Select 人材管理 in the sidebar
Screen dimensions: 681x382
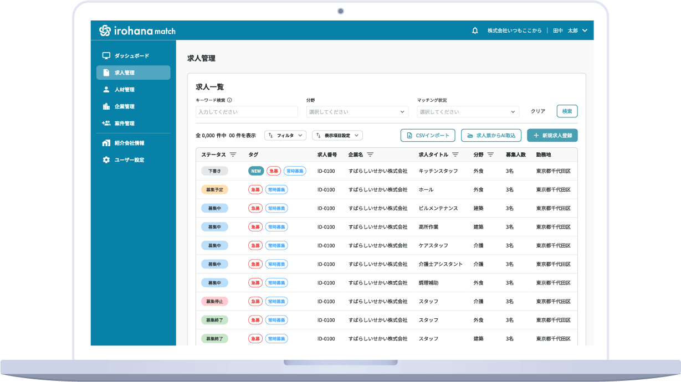[124, 90]
